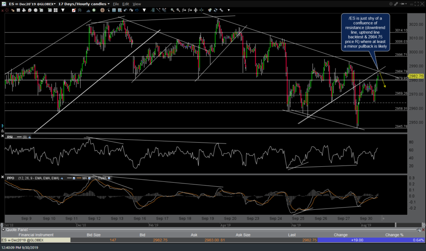This screenshot has height=251, width=426.
Task: Click the Last column header
Action: 292,235
